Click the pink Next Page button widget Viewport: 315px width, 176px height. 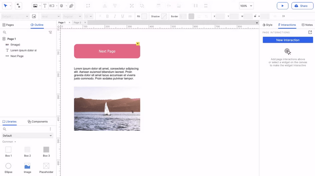107,51
